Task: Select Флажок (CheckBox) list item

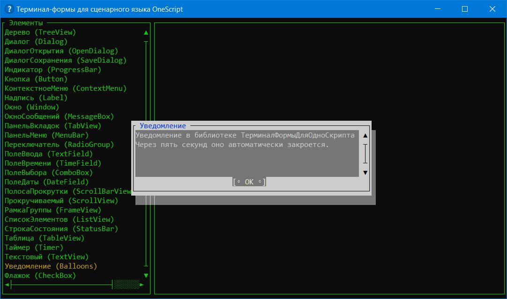Action: point(40,276)
